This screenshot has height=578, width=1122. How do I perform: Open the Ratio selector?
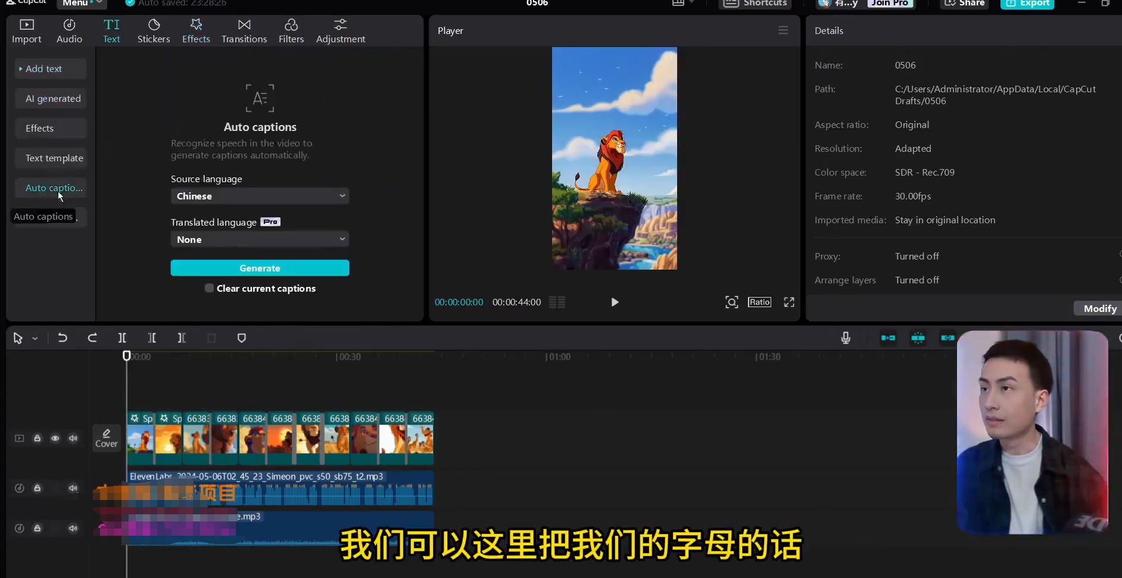pos(759,302)
